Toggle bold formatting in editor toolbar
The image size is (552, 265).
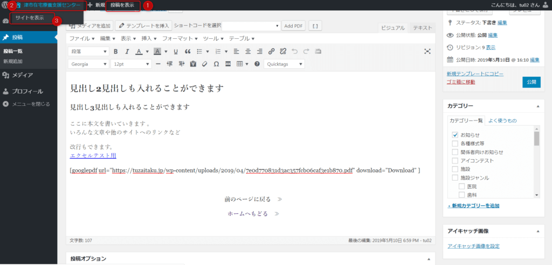[115, 52]
